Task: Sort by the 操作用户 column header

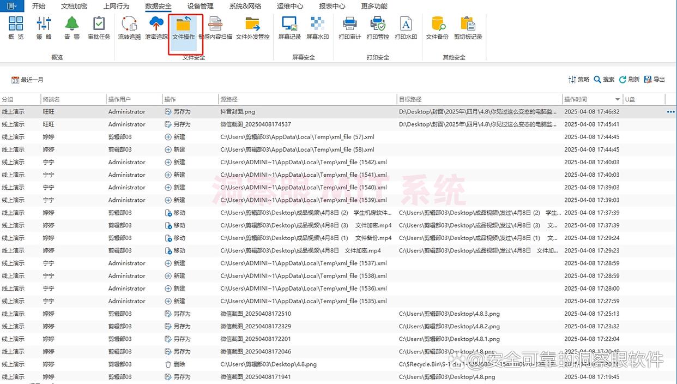Action: pos(134,99)
